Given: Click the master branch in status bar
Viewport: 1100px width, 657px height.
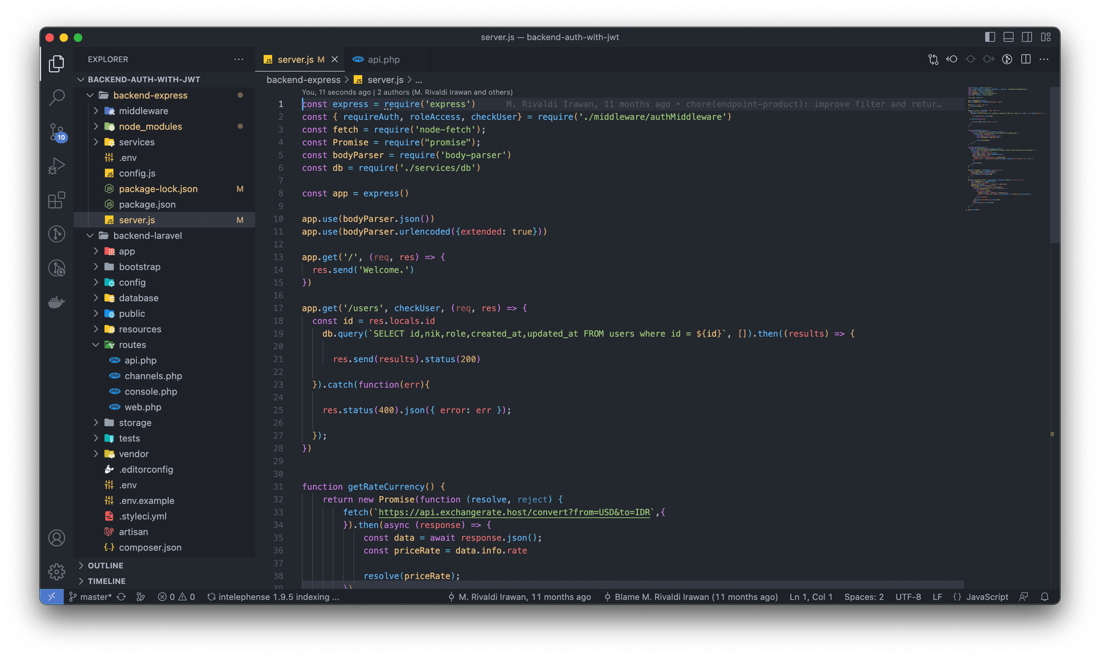Looking at the screenshot, I should click(x=90, y=597).
